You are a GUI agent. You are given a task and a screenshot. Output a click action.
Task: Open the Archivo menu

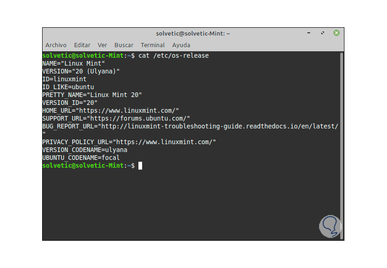coord(56,45)
